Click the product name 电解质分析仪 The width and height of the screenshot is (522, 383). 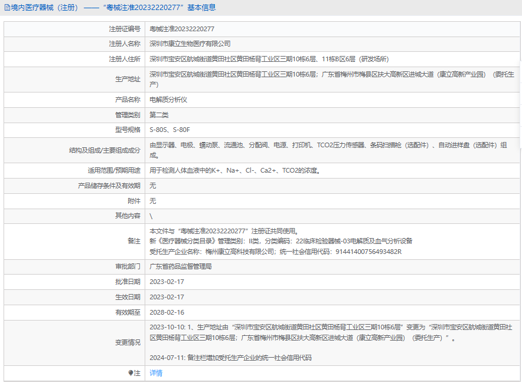tap(168, 100)
